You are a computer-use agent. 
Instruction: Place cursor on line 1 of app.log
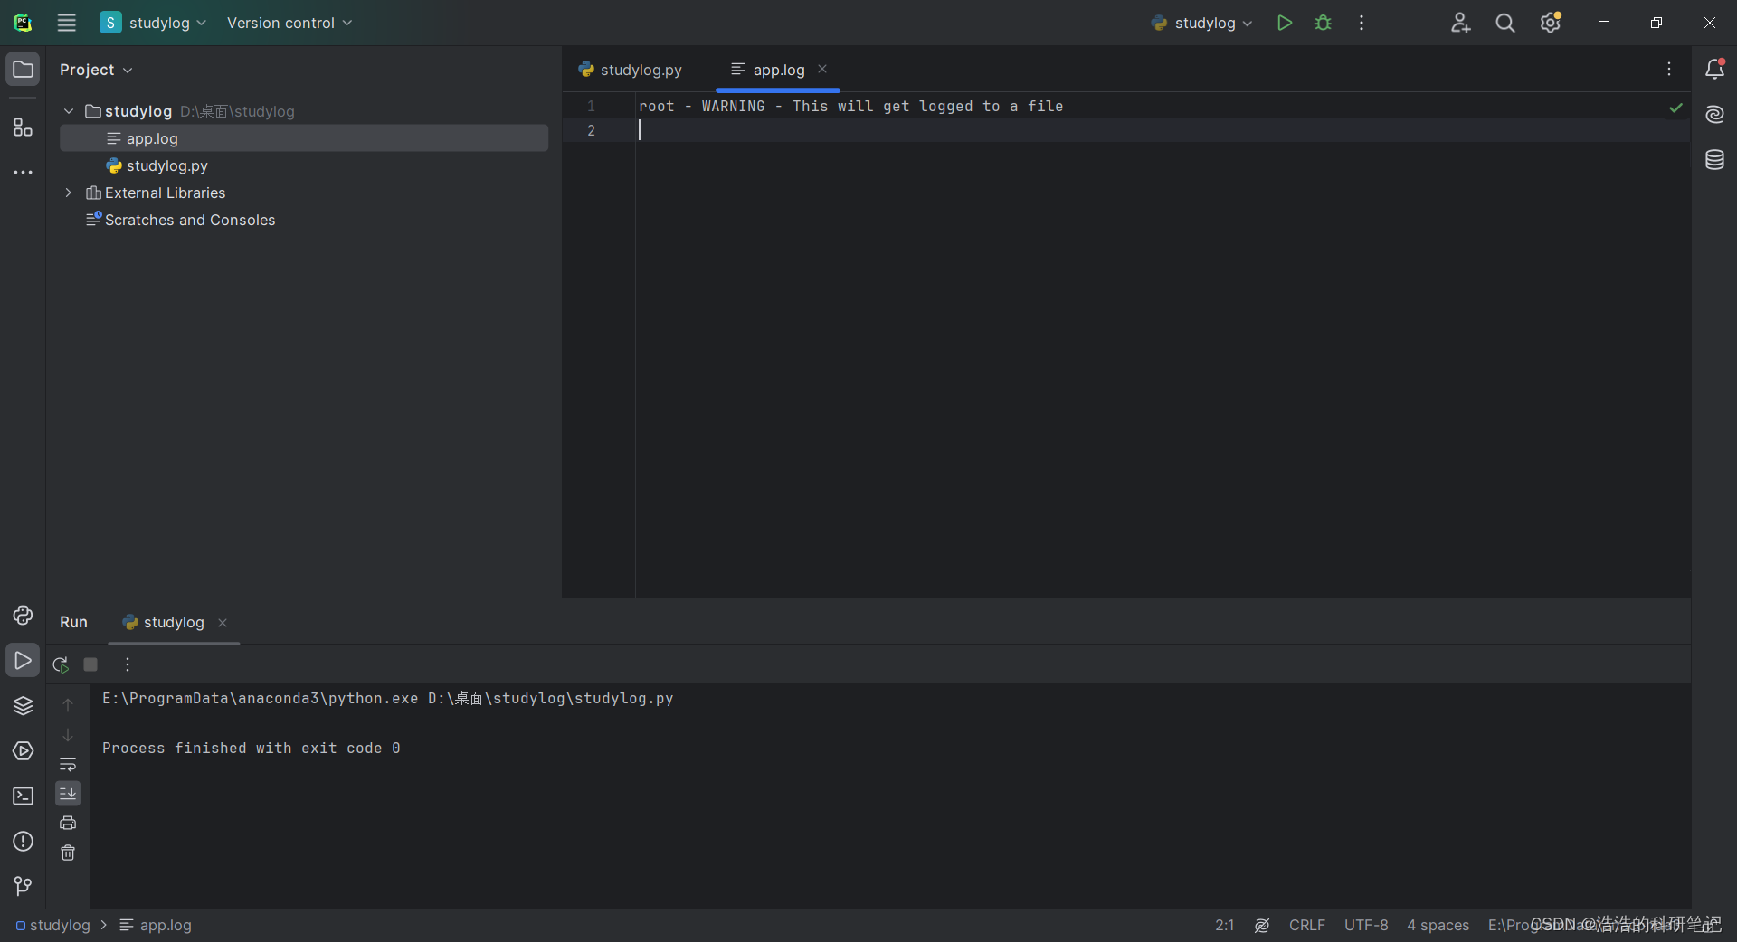850,106
